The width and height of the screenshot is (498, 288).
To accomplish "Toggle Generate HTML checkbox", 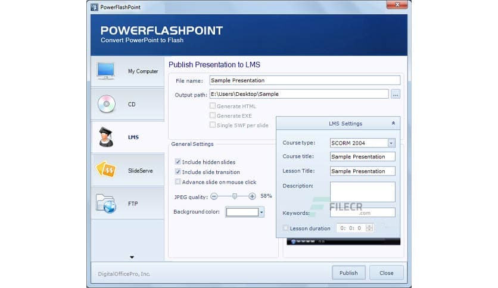I will [213, 106].
